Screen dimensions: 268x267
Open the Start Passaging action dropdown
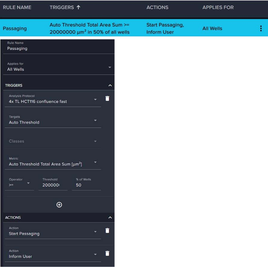point(95,232)
